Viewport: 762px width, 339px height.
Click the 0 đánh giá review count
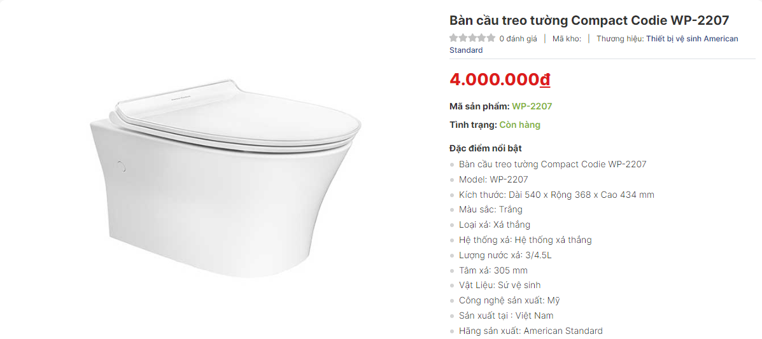pyautogui.click(x=518, y=39)
